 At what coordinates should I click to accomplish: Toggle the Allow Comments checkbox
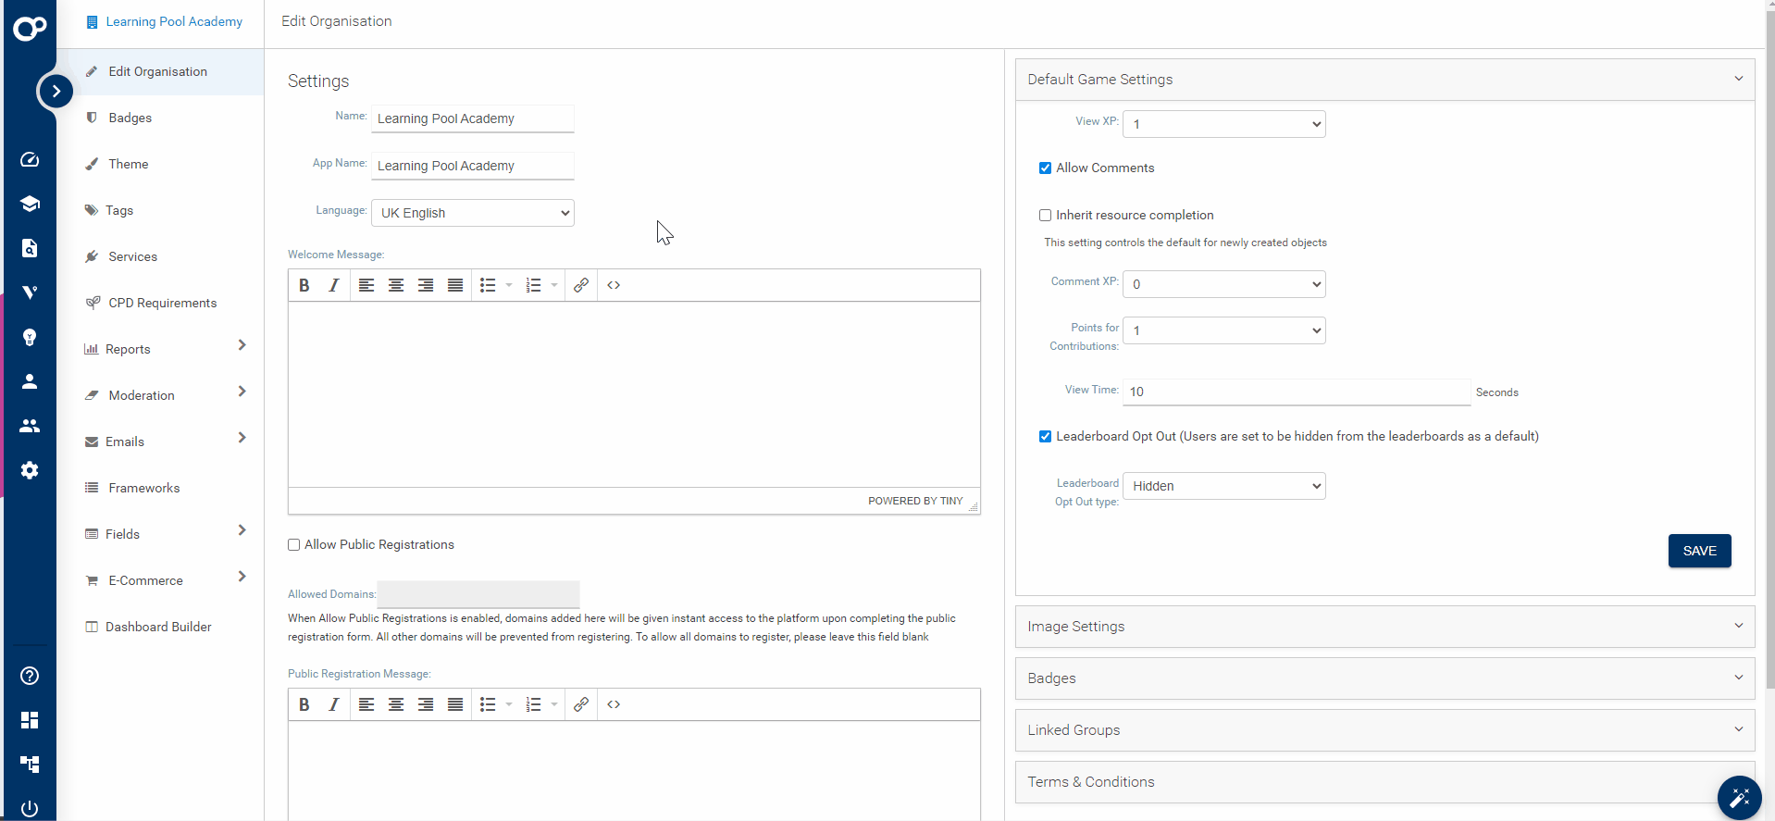pyautogui.click(x=1045, y=168)
